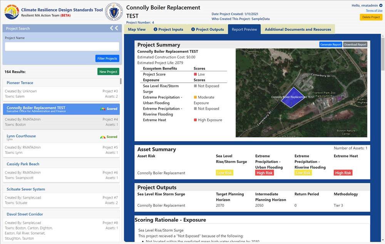The image size is (385, 244).
Task: Click the orange Moderate Exposure swatch
Action: (196, 97)
